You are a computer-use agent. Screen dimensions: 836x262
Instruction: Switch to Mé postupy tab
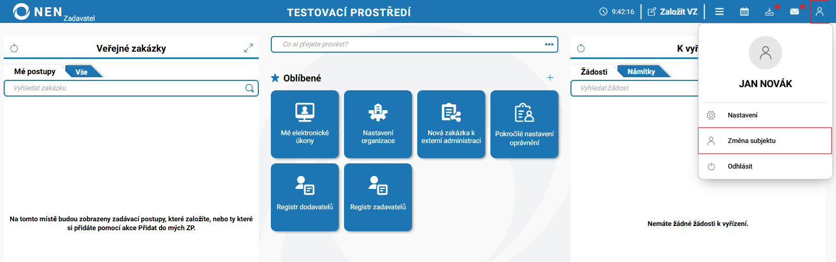35,72
